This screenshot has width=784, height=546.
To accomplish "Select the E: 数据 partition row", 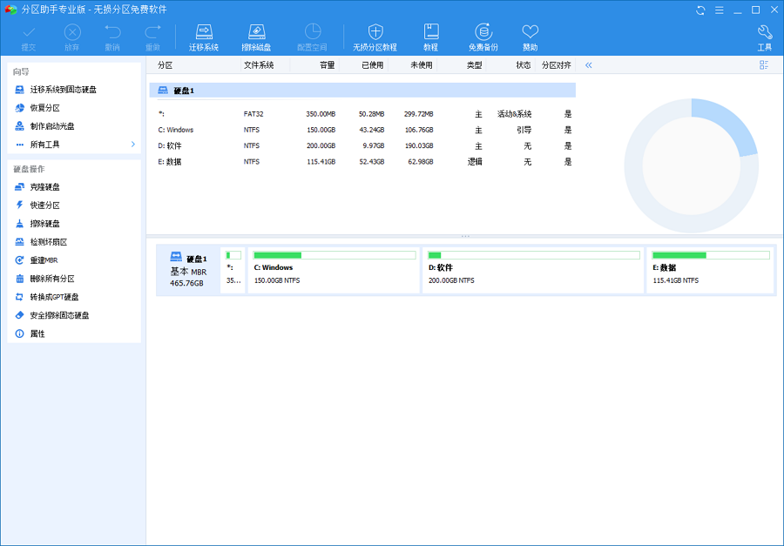I will point(362,162).
